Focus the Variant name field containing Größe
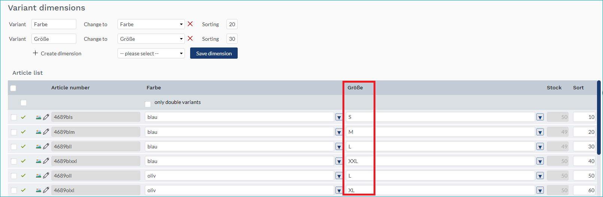Screen dimensions: 603x197 click(x=54, y=39)
